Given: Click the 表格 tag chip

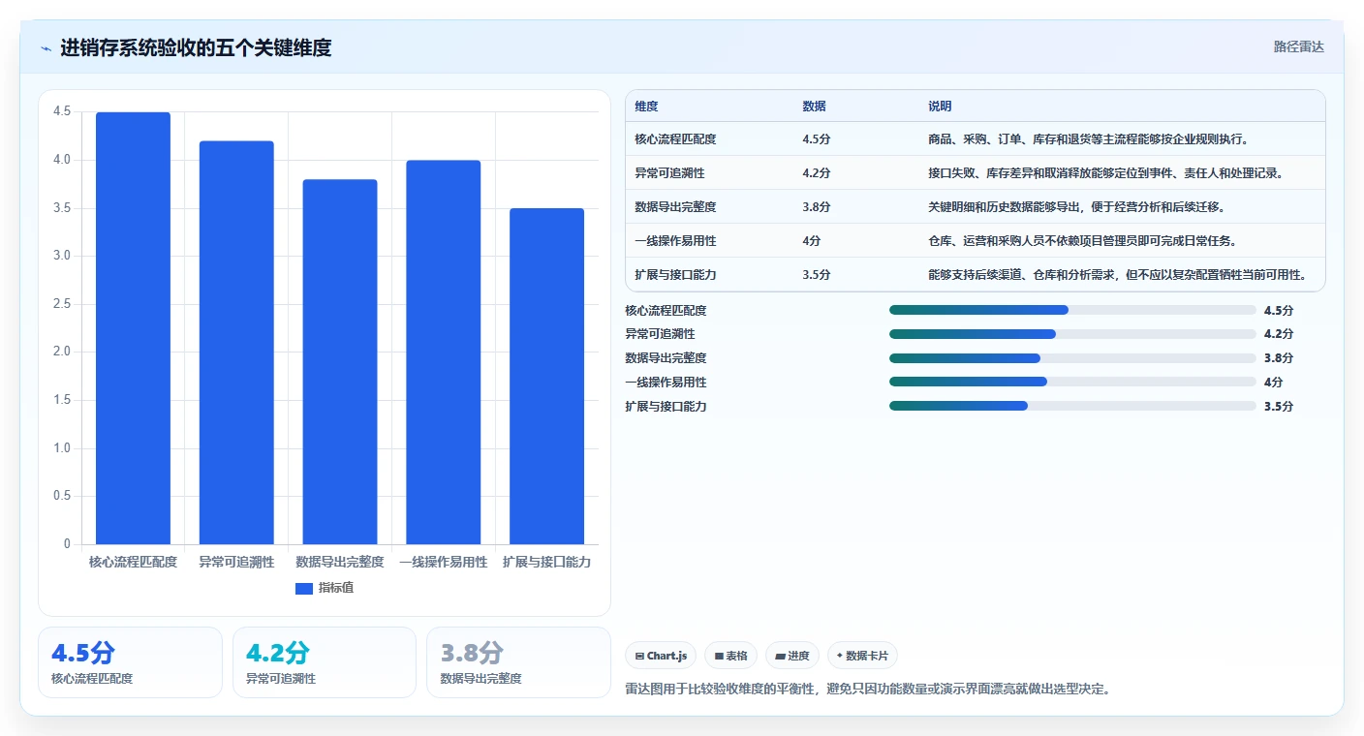Looking at the screenshot, I should point(730,656).
